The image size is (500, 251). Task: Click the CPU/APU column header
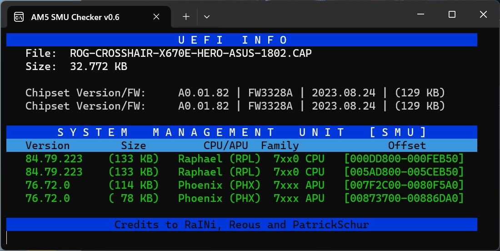pyautogui.click(x=219, y=146)
